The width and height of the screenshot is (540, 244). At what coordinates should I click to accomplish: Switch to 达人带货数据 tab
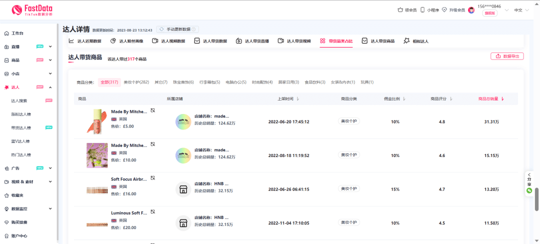click(211, 41)
